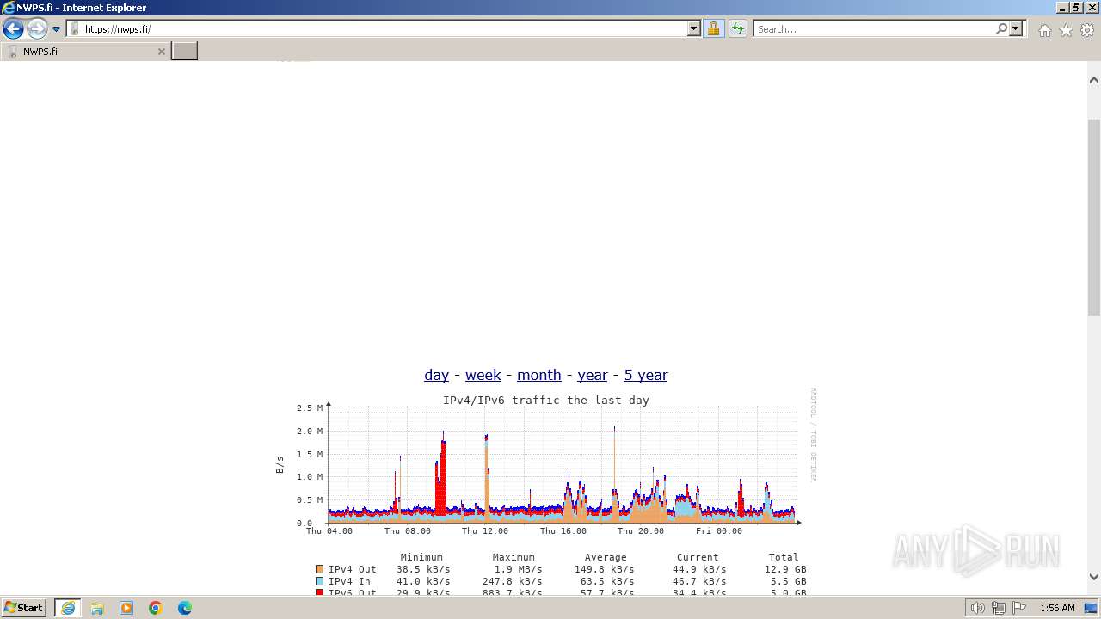
Task: Open Internet Explorer from the taskbar
Action: (x=67, y=608)
